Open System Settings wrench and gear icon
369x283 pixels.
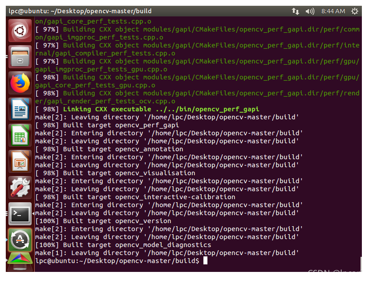(20, 188)
